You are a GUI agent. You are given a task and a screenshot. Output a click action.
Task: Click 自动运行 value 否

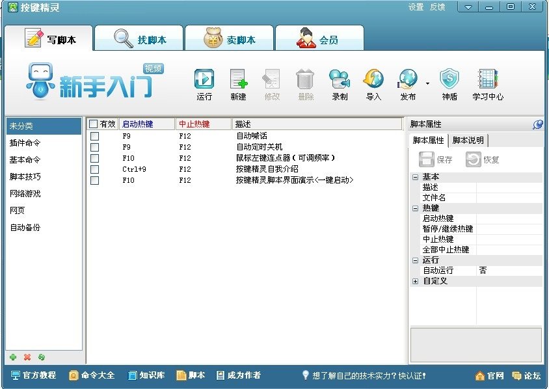[x=509, y=271]
